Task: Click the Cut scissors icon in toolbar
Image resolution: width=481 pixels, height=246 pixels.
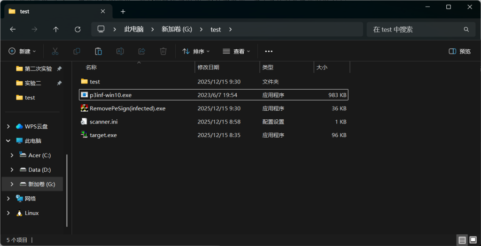Action: (x=55, y=51)
